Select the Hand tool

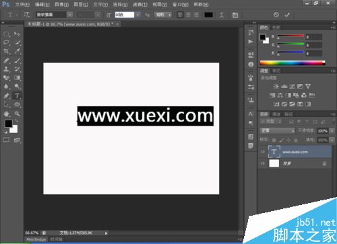click(6, 114)
